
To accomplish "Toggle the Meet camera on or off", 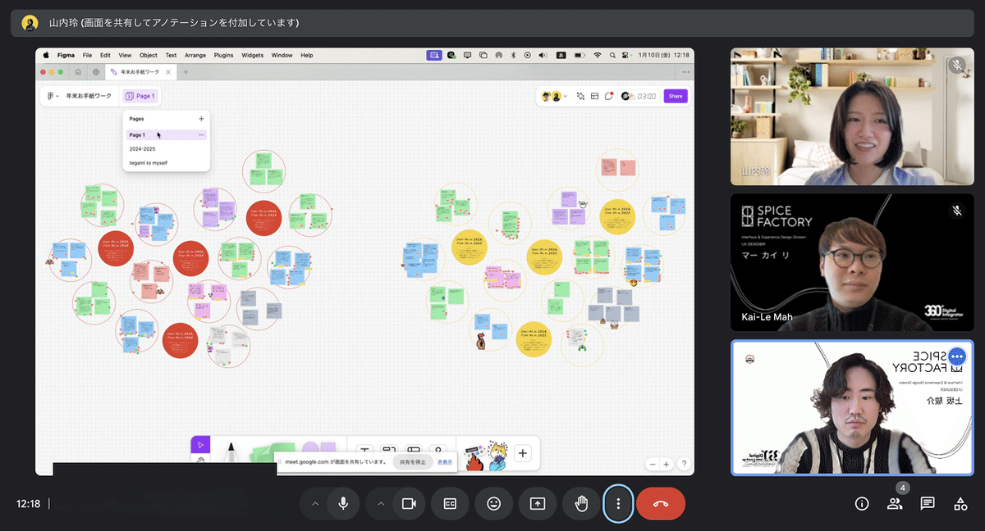I will pos(408,504).
